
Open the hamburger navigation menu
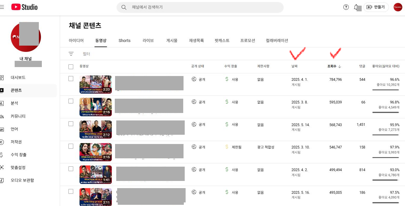2,7
